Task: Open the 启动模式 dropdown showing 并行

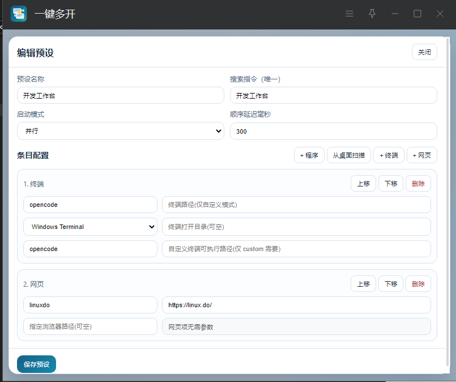Action: point(121,131)
